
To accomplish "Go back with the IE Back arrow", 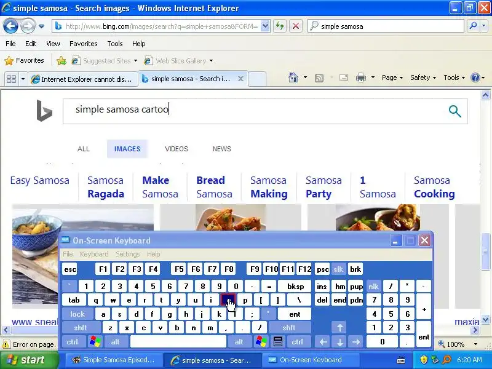I will tap(10, 26).
